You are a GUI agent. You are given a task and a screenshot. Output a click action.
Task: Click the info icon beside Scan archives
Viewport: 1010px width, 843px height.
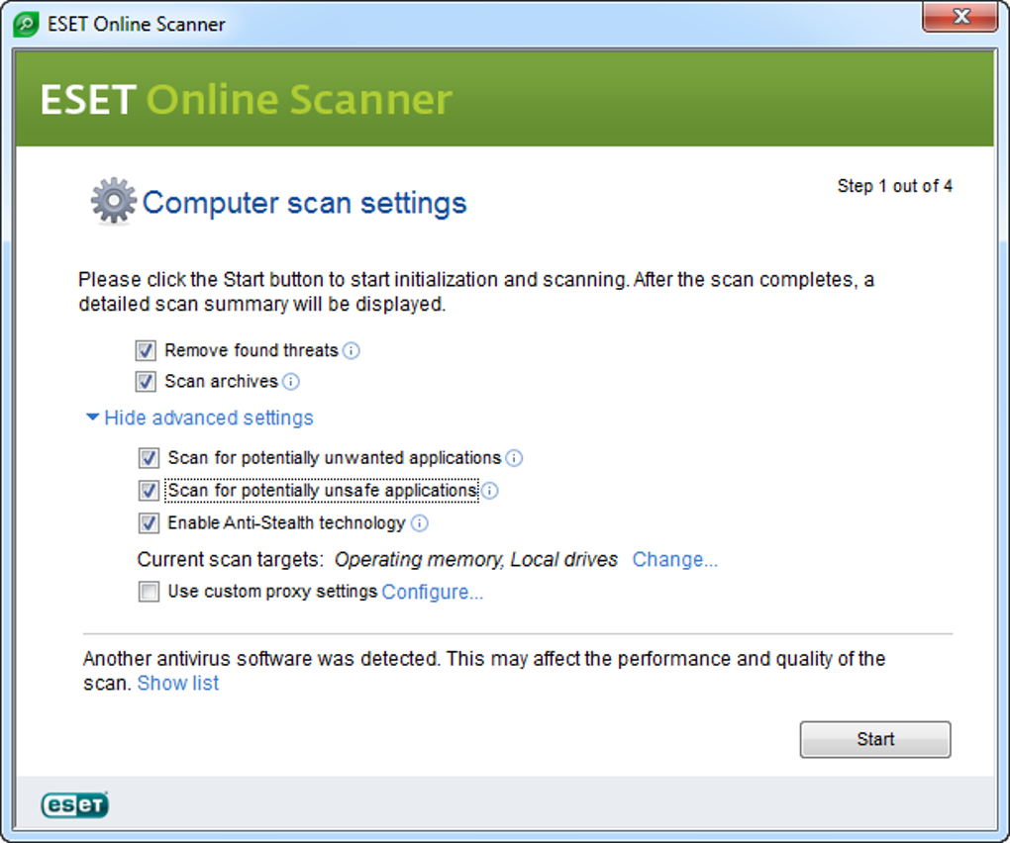(291, 382)
